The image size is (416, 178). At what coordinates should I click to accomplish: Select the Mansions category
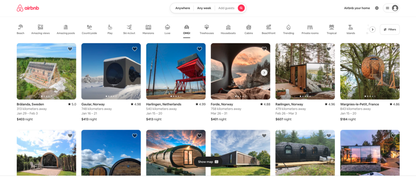148,29
